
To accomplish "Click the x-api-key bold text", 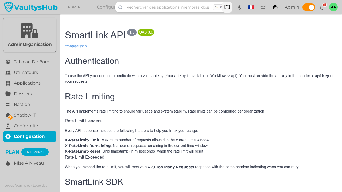I will pos(320,76).
